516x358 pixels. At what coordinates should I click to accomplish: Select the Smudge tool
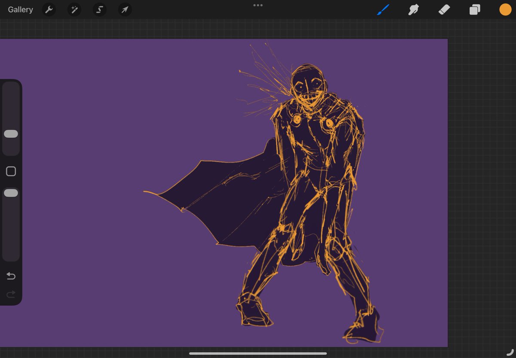coord(413,9)
